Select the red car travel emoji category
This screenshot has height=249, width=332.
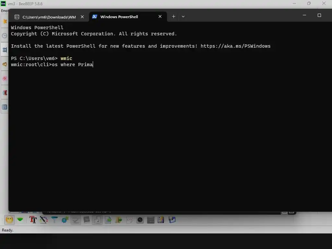point(5,93)
